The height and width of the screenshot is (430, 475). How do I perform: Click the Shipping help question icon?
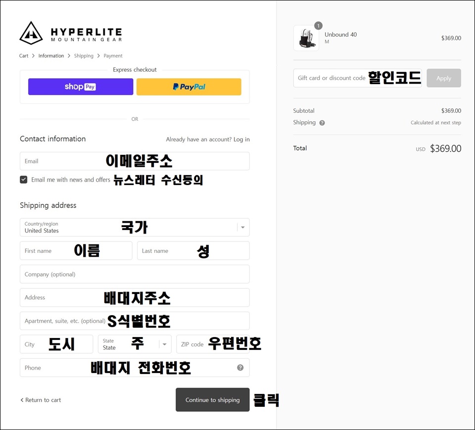[322, 123]
